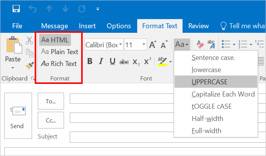
Task: Expand the Paste options arrow
Action: 13,68
